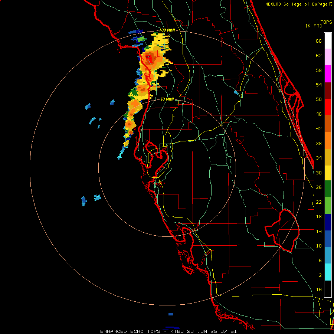The image size is (334, 334).
Task: Click legend value 50
Action: (319, 99)
